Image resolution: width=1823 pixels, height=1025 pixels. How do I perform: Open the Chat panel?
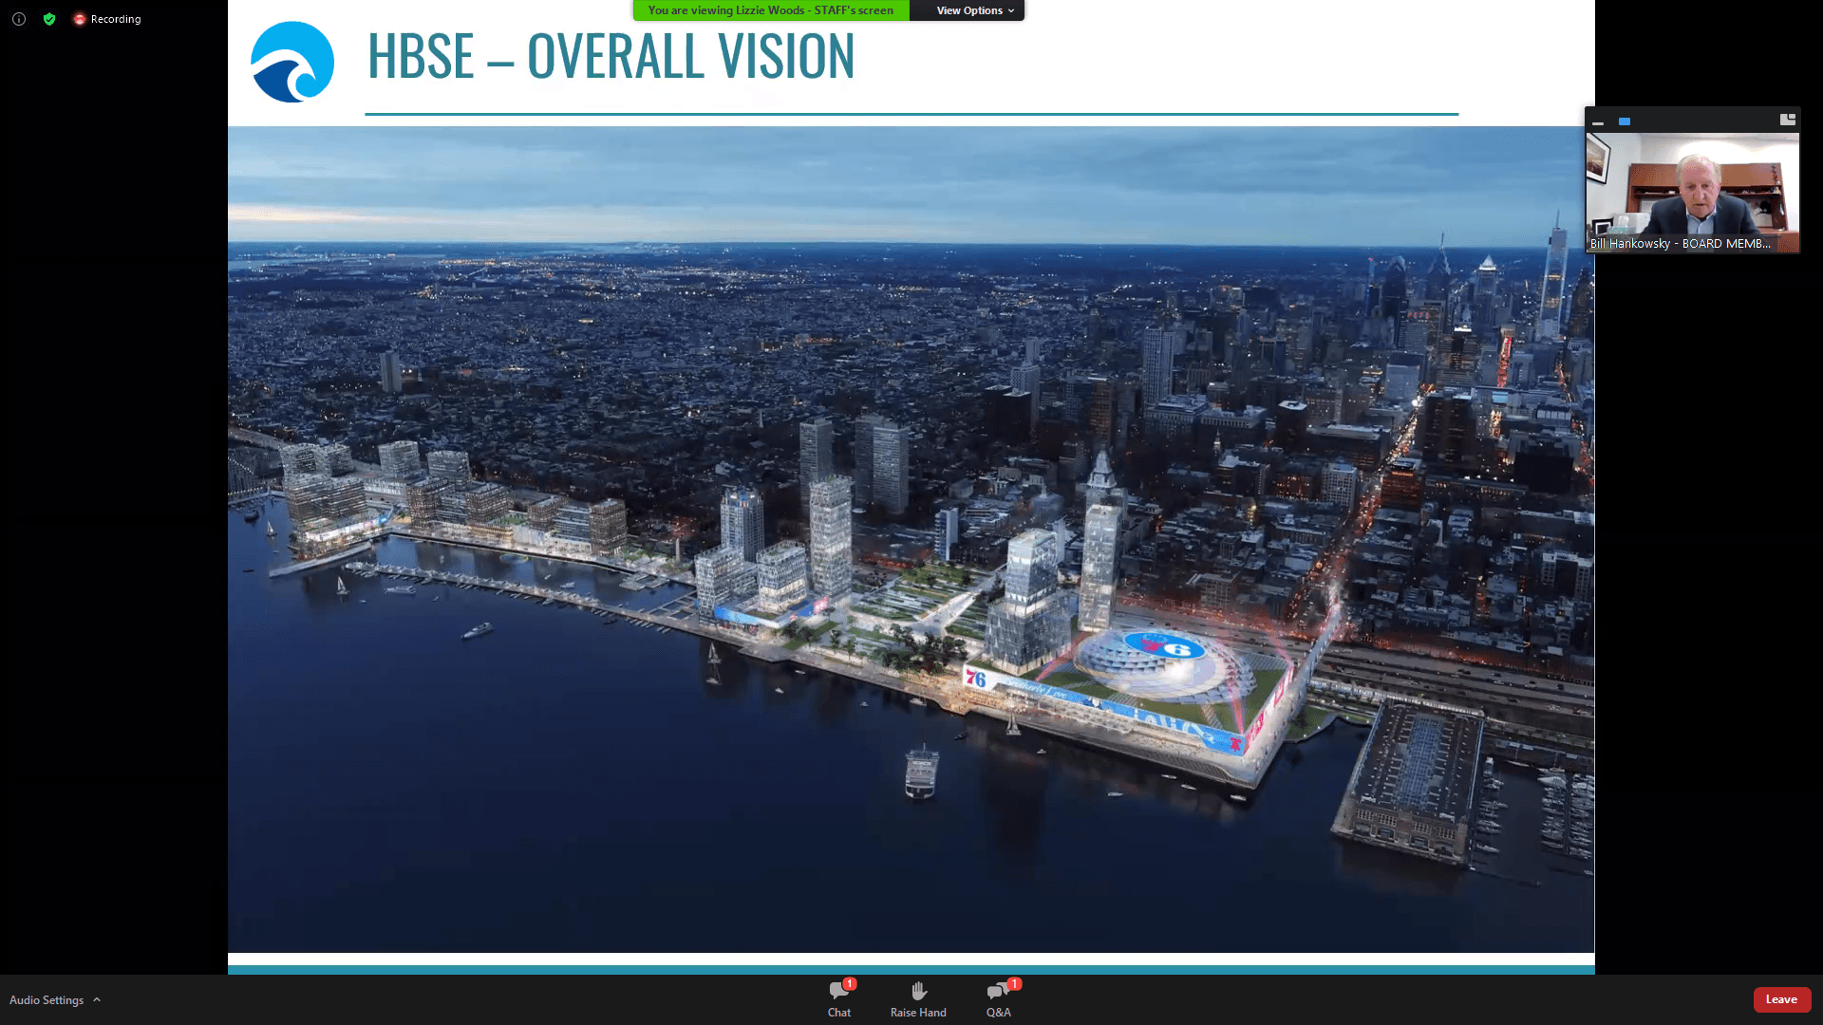(839, 999)
